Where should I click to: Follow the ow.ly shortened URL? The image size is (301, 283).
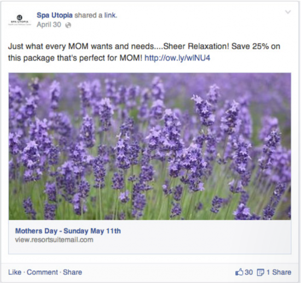click(177, 58)
